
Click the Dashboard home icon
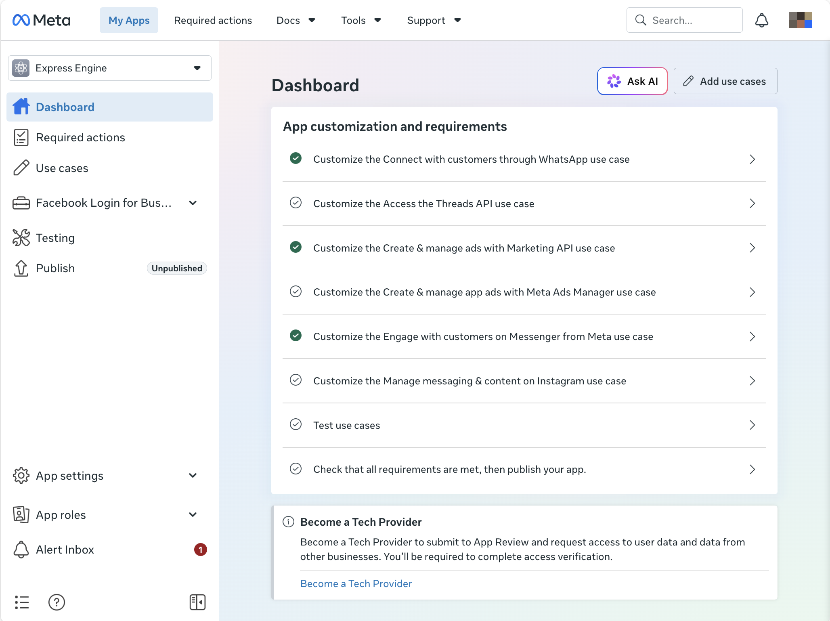21,107
